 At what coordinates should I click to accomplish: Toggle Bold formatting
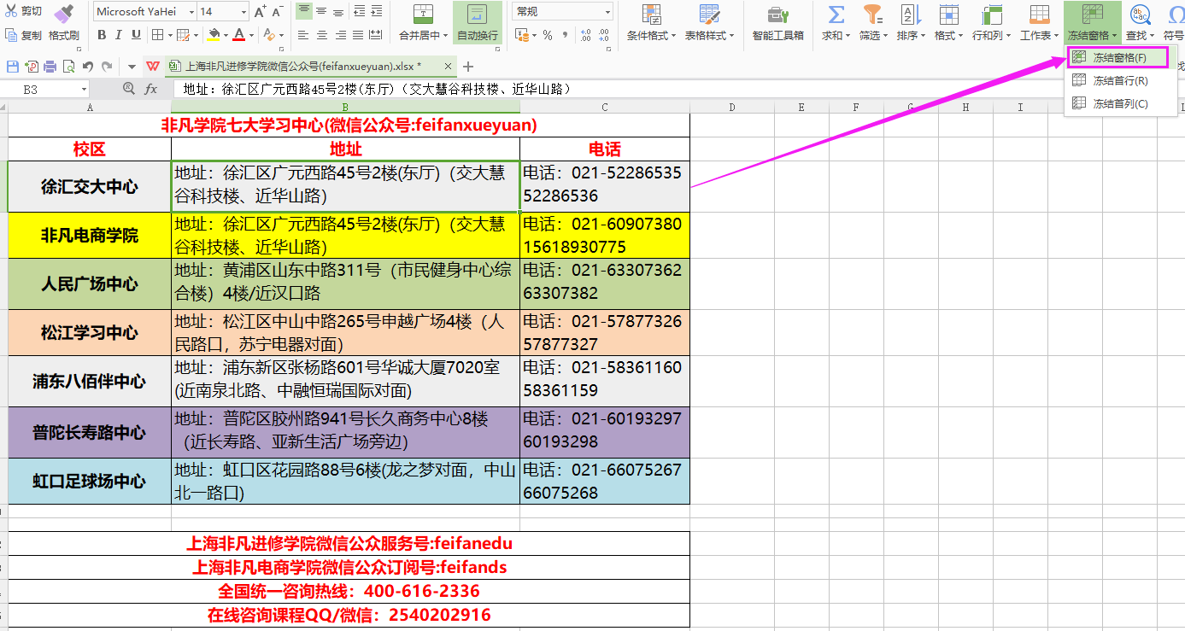click(x=102, y=35)
